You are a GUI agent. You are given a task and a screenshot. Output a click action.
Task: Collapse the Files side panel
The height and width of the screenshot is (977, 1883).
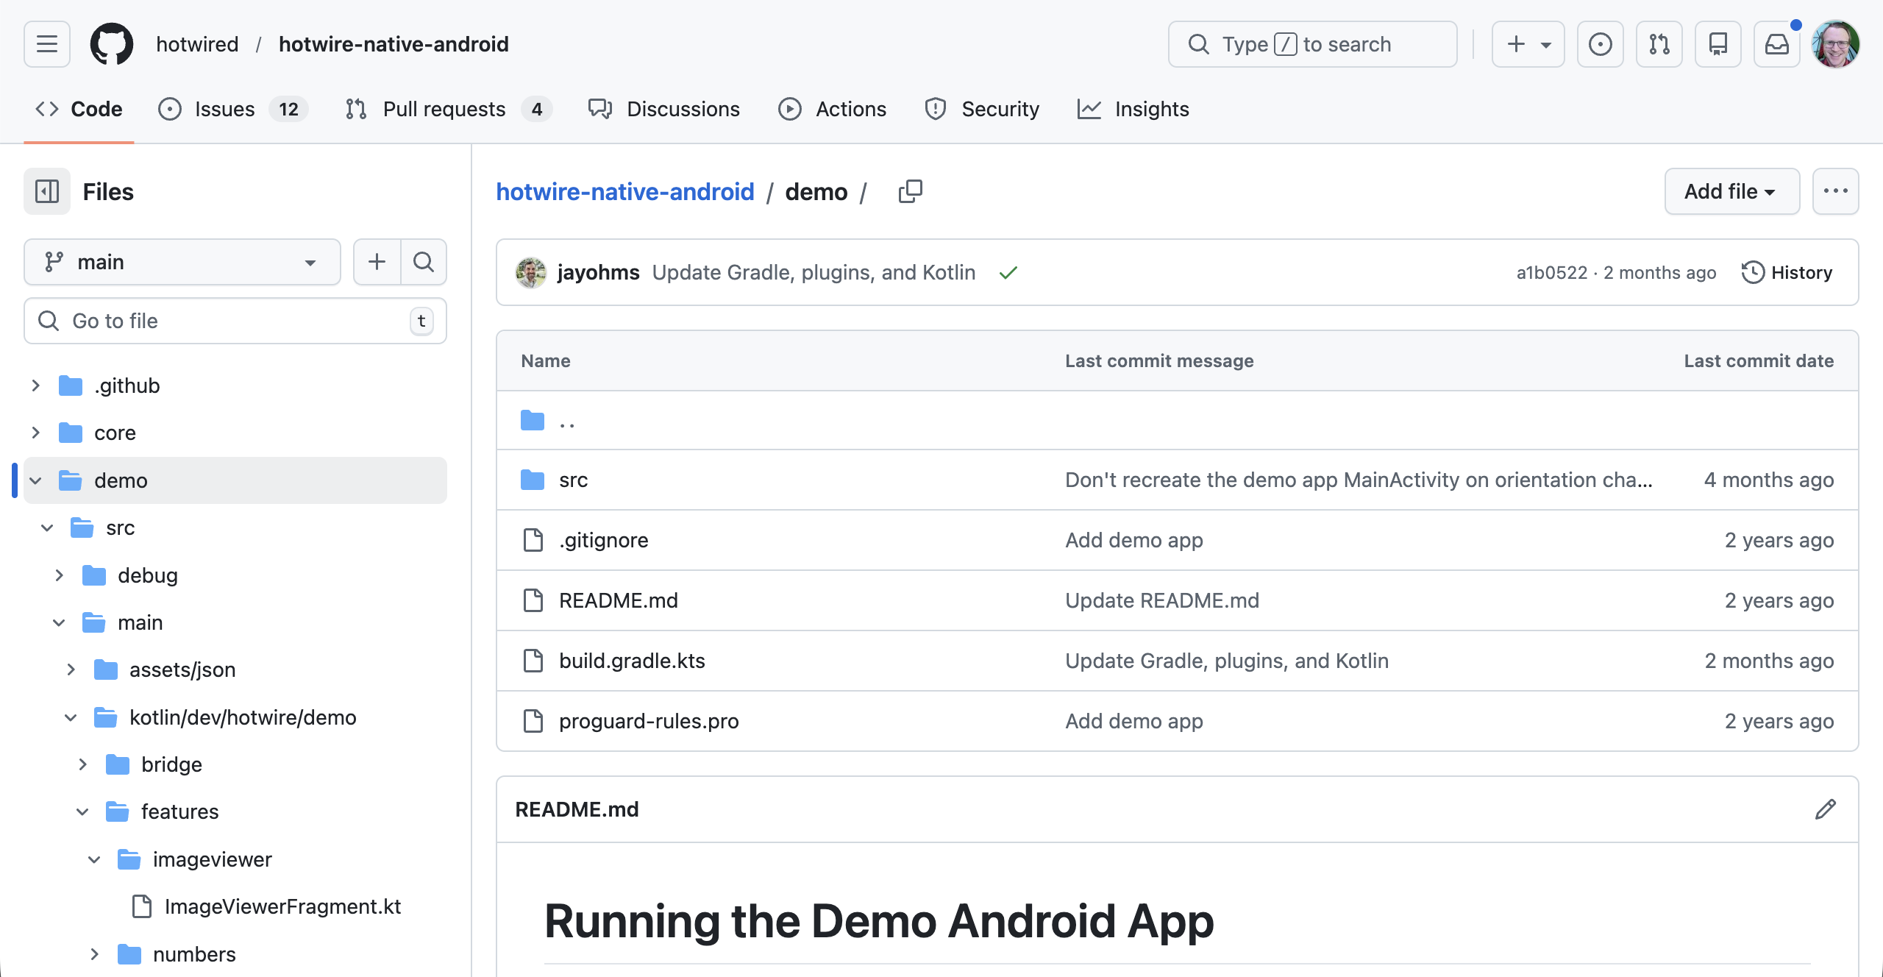point(47,191)
